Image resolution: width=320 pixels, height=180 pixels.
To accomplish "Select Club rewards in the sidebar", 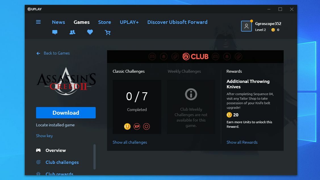I will (59, 174).
